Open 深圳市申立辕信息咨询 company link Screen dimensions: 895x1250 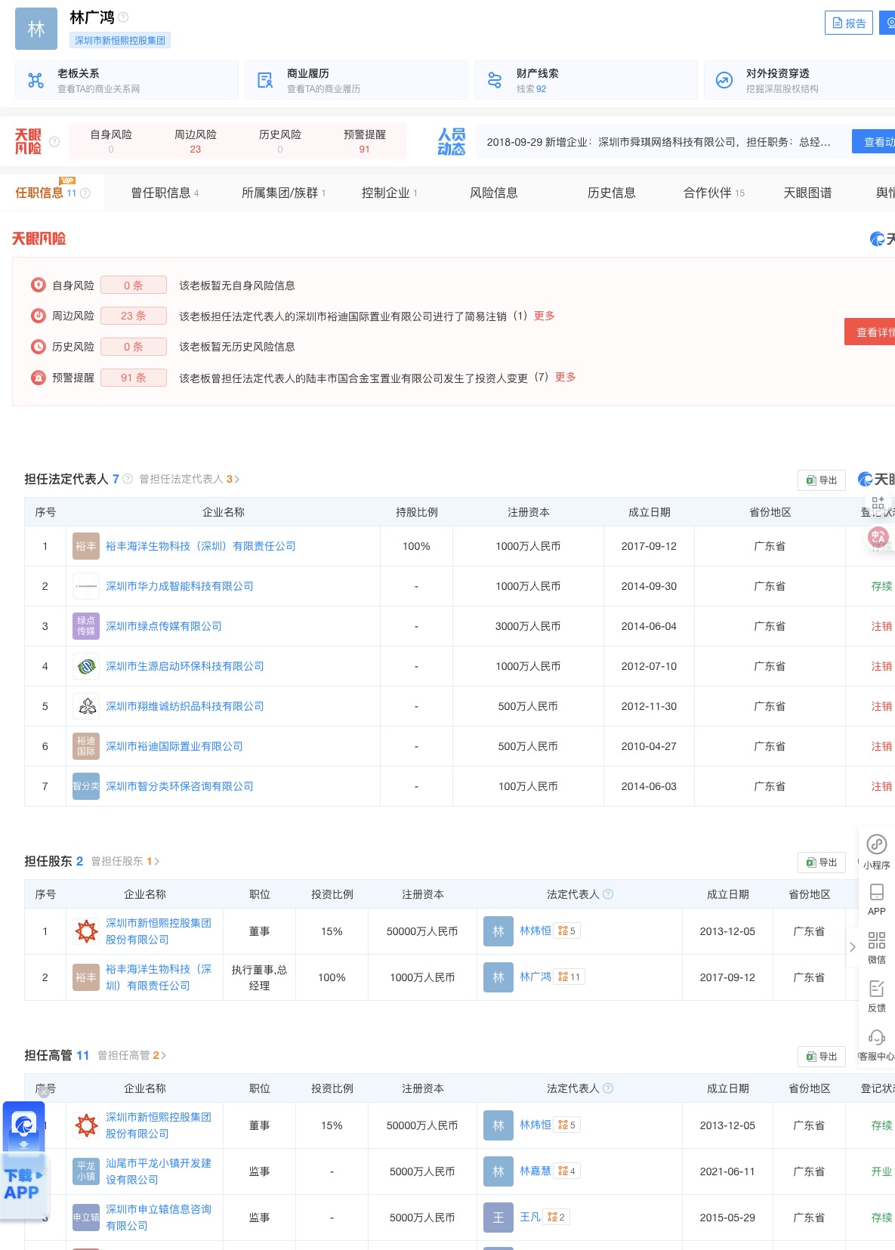pyautogui.click(x=159, y=1218)
